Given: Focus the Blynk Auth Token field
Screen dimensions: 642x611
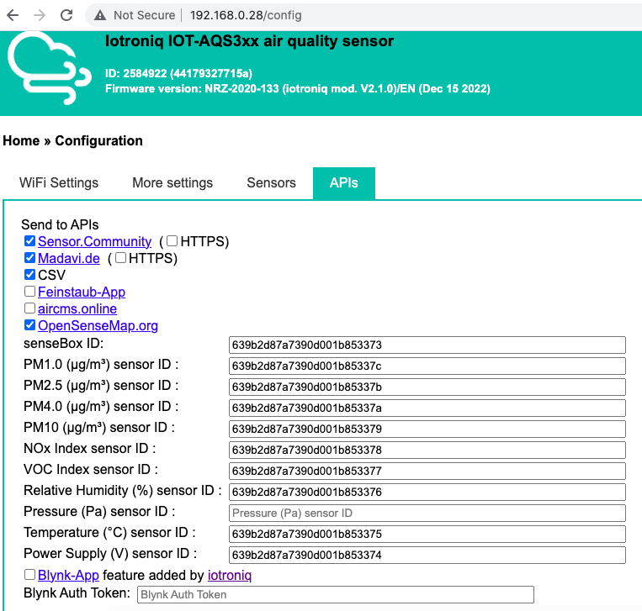Looking at the screenshot, I should [x=335, y=594].
